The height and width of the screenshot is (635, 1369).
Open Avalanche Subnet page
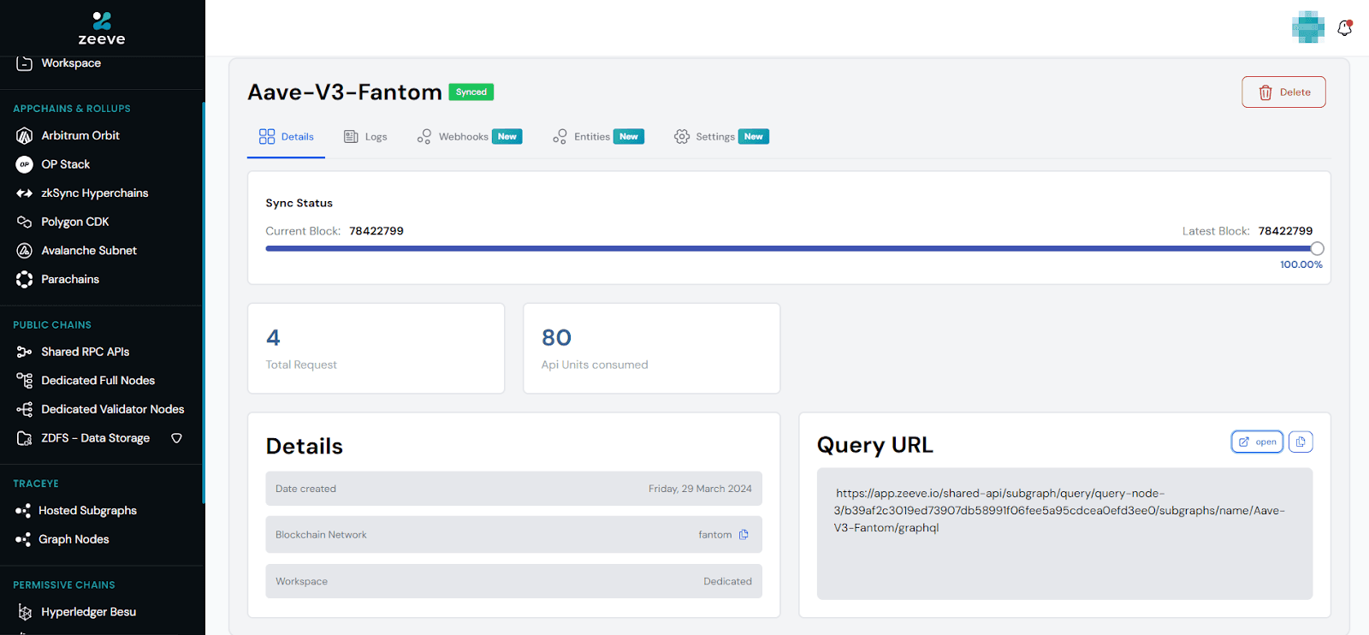pos(89,251)
